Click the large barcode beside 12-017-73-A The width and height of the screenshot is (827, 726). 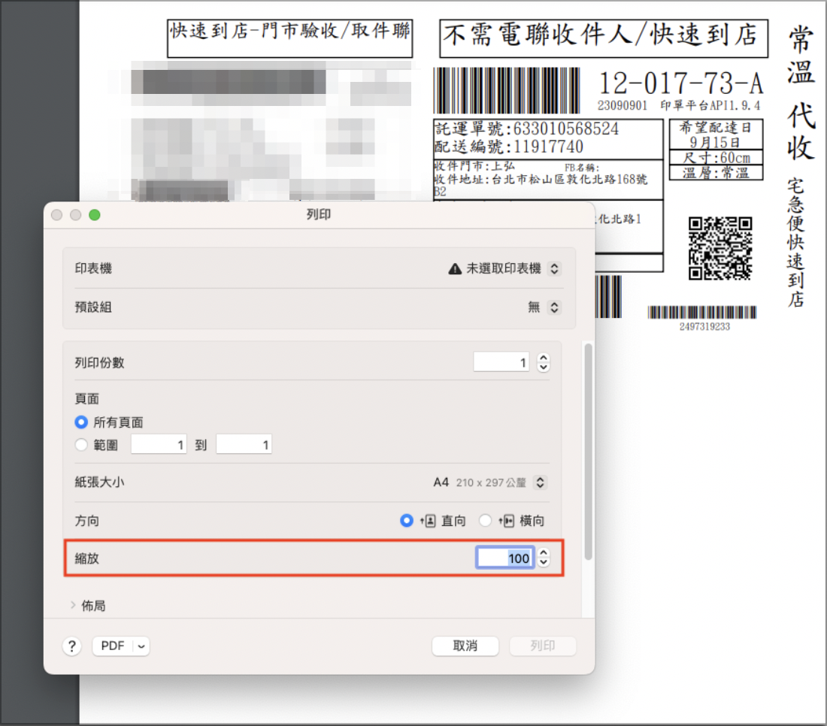506,90
